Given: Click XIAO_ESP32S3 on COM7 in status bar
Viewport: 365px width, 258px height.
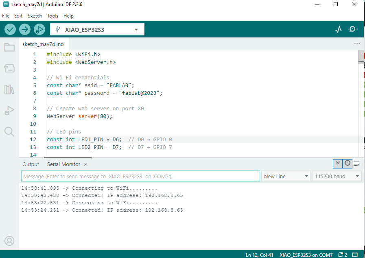Looking at the screenshot, I should tap(306, 255).
